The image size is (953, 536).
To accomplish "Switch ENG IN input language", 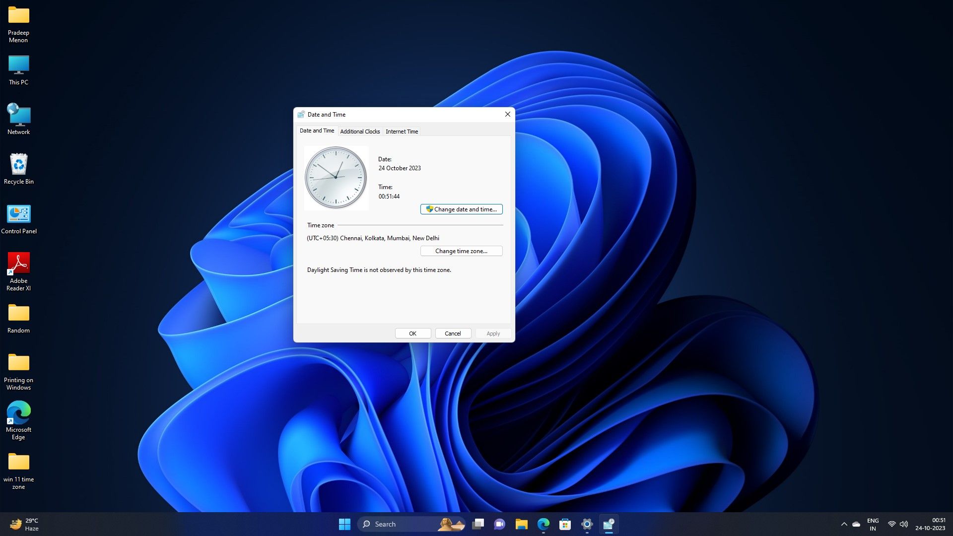I will [x=873, y=524].
